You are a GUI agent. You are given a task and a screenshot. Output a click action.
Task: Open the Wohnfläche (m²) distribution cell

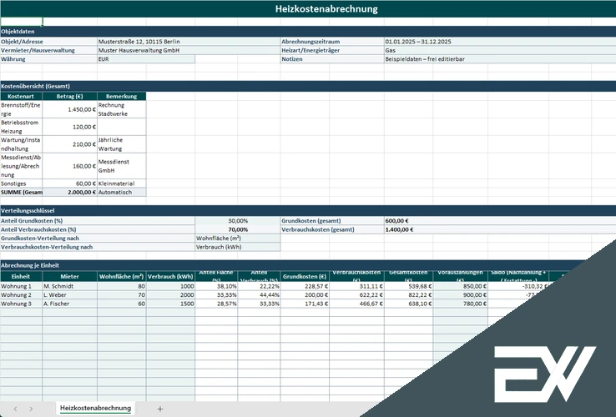coord(238,238)
